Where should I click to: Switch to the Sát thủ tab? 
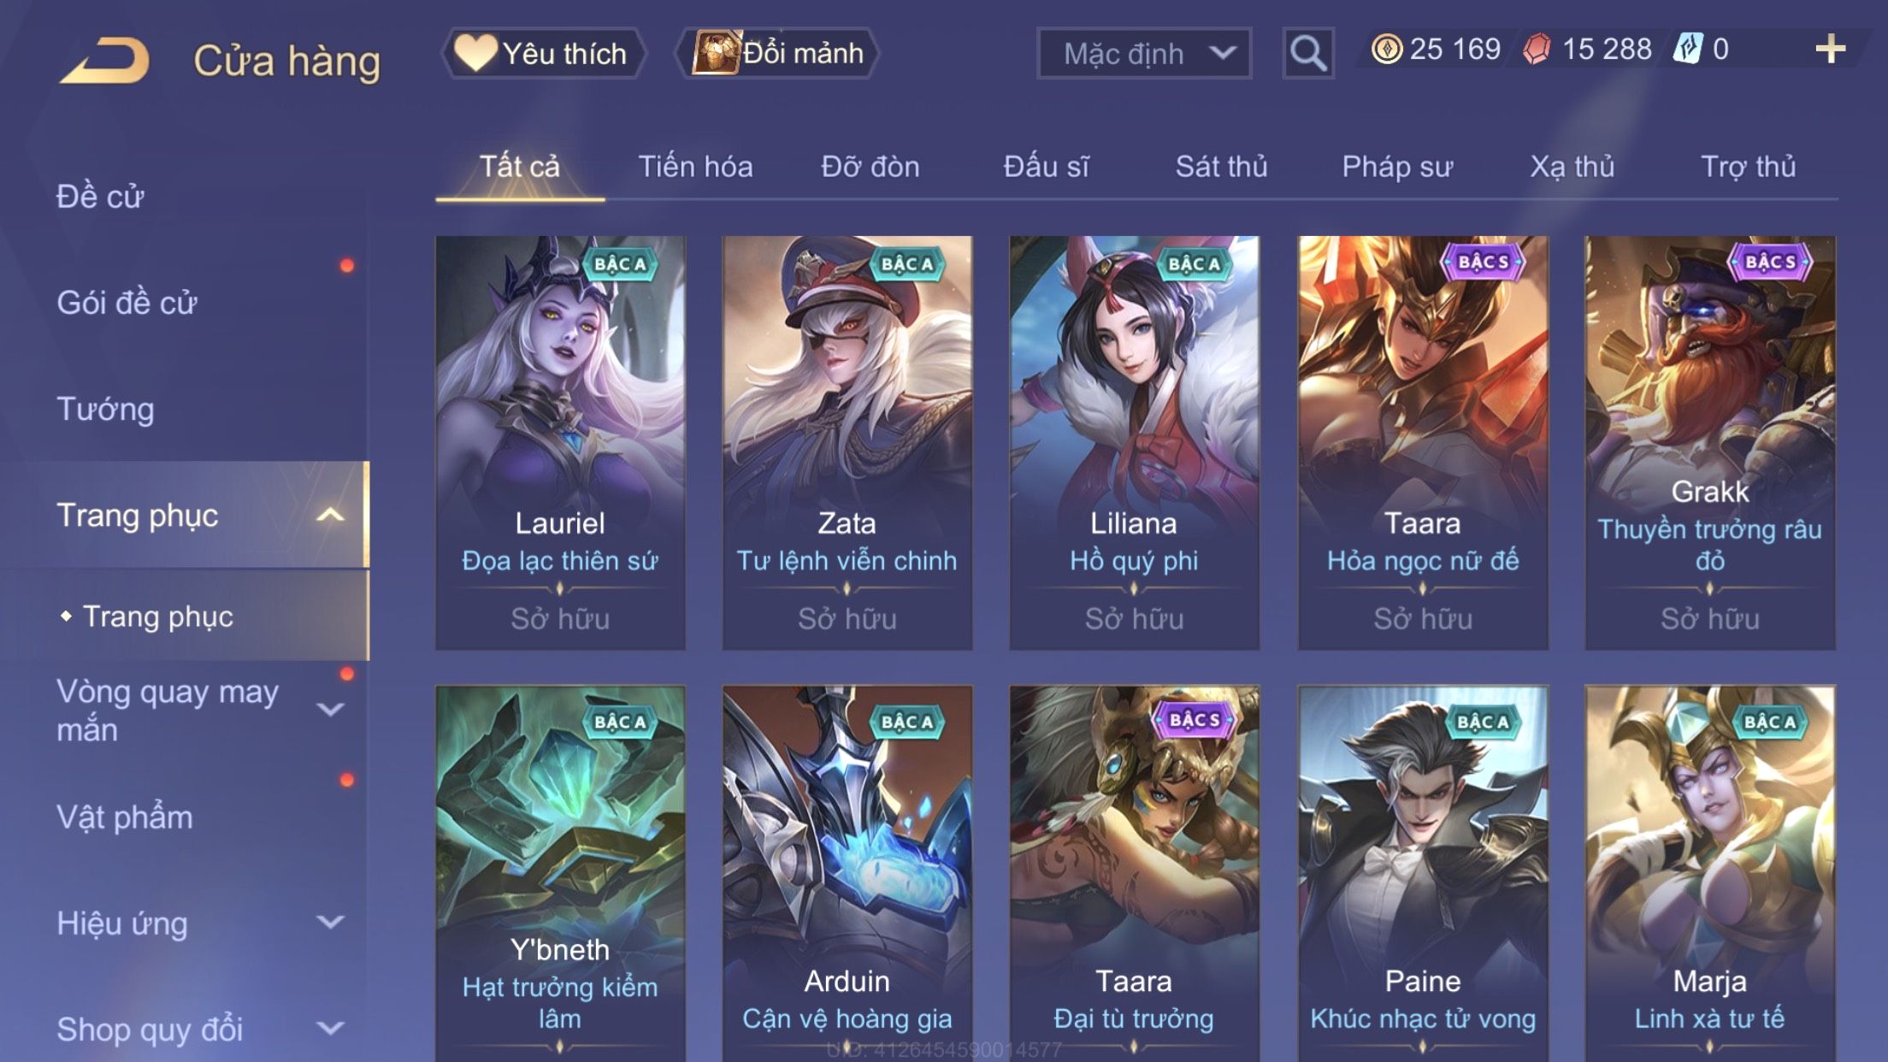point(1221,166)
